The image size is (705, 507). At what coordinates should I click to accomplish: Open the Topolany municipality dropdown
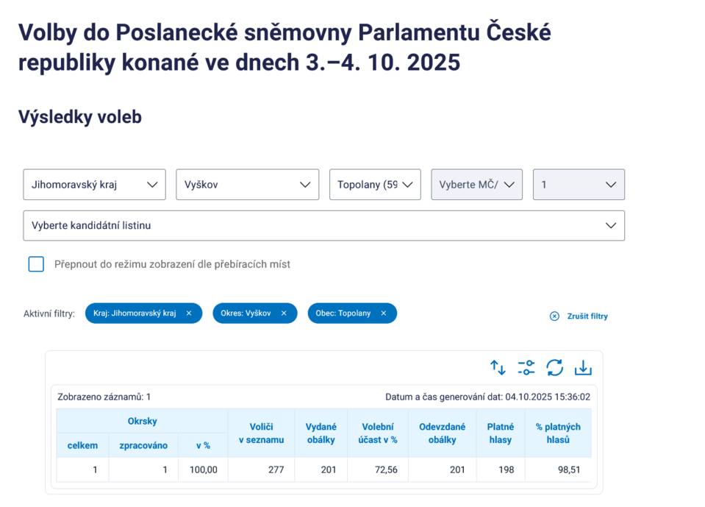click(x=375, y=185)
